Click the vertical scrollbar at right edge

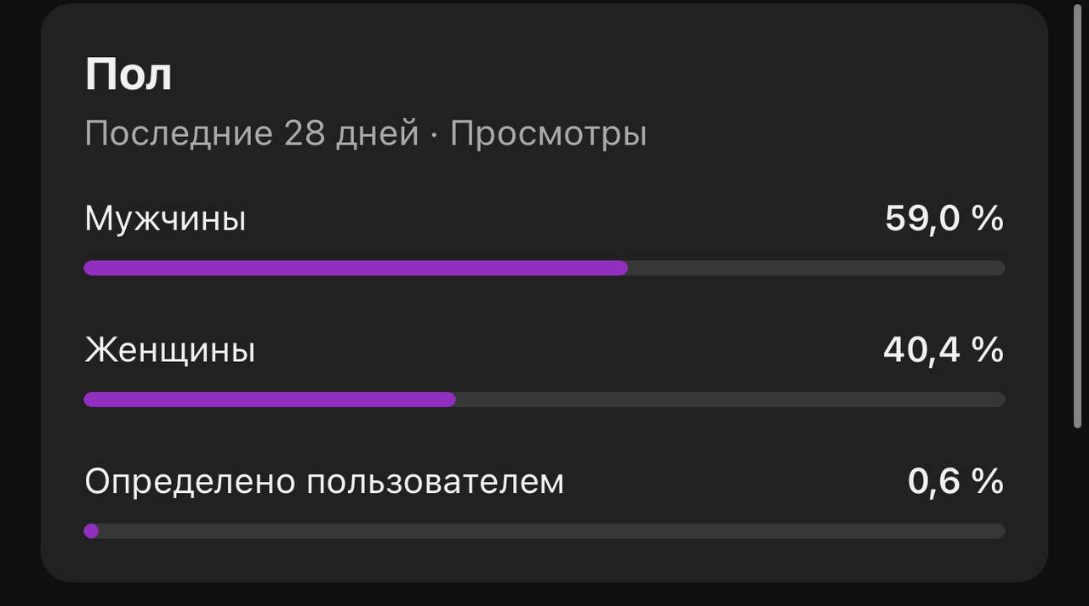1080,212
